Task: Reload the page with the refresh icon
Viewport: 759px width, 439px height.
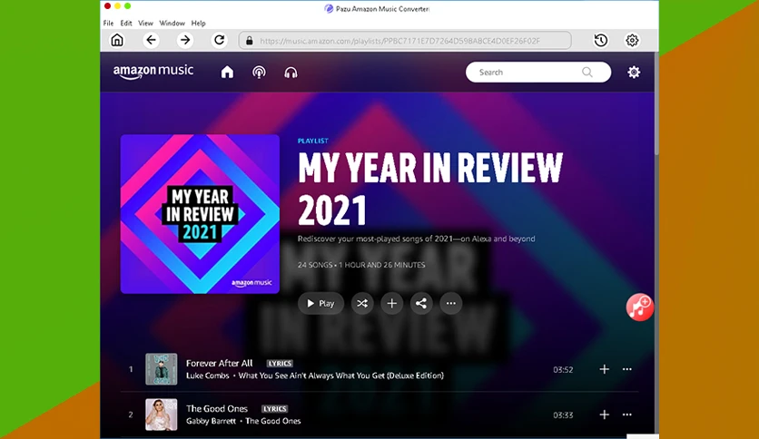Action: [220, 40]
